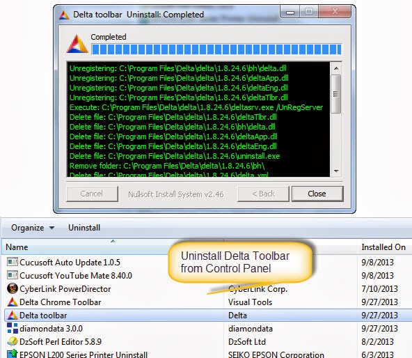Click the Cucusoft Auto Update icon

click(x=13, y=262)
